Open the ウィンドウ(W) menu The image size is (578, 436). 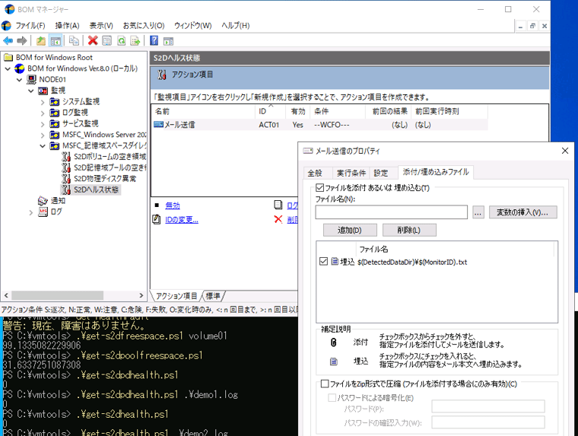click(x=192, y=25)
